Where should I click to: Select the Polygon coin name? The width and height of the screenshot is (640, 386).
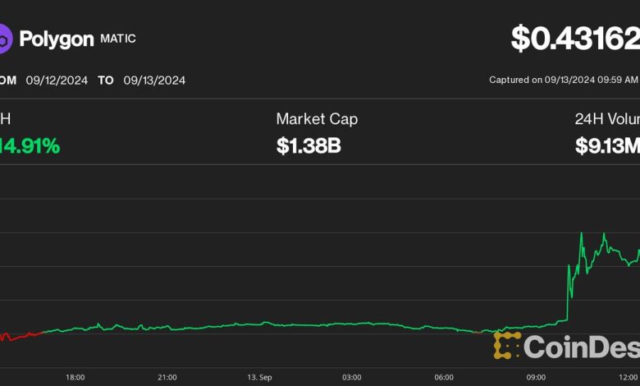[x=56, y=39]
